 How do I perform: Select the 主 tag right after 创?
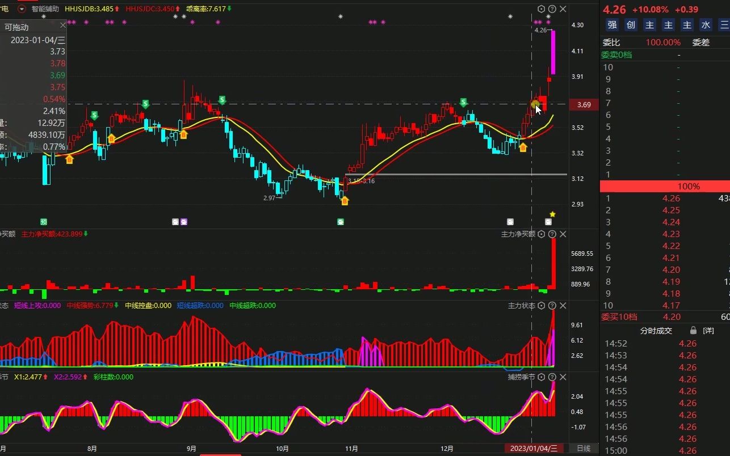pos(649,24)
